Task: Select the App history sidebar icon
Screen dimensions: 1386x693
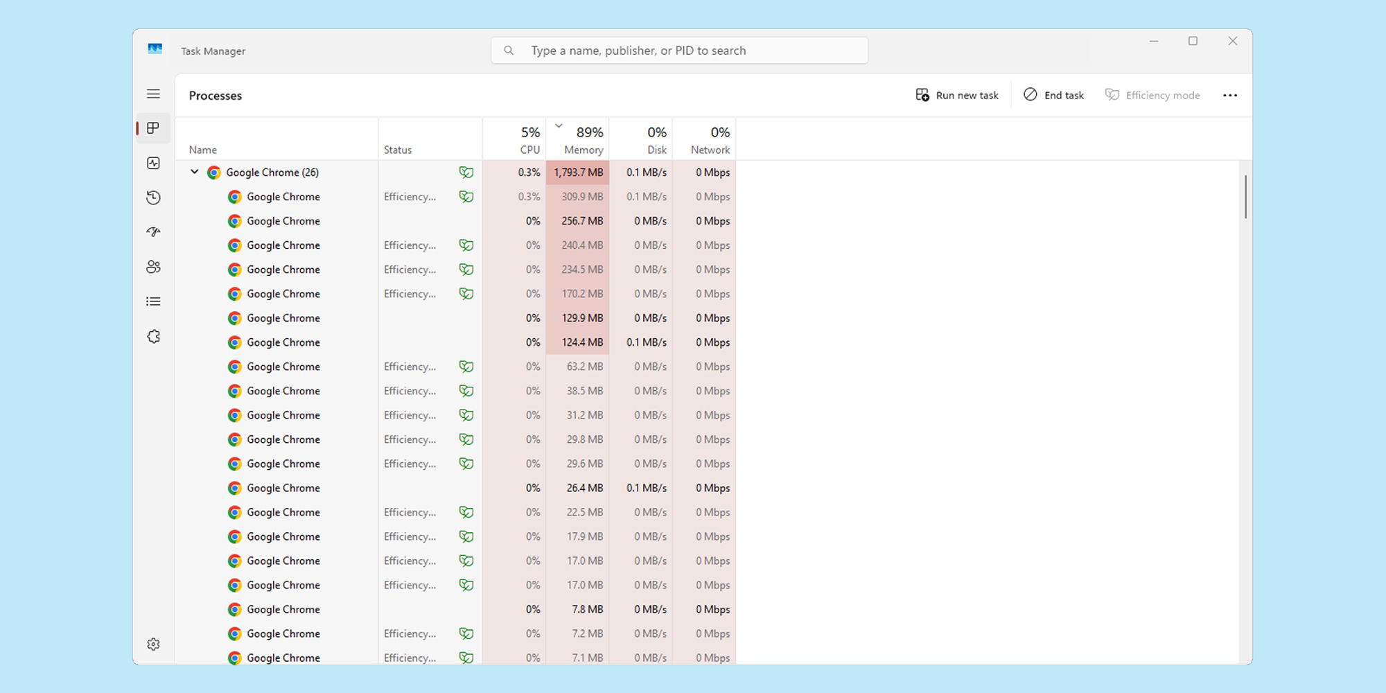Action: [x=153, y=198]
